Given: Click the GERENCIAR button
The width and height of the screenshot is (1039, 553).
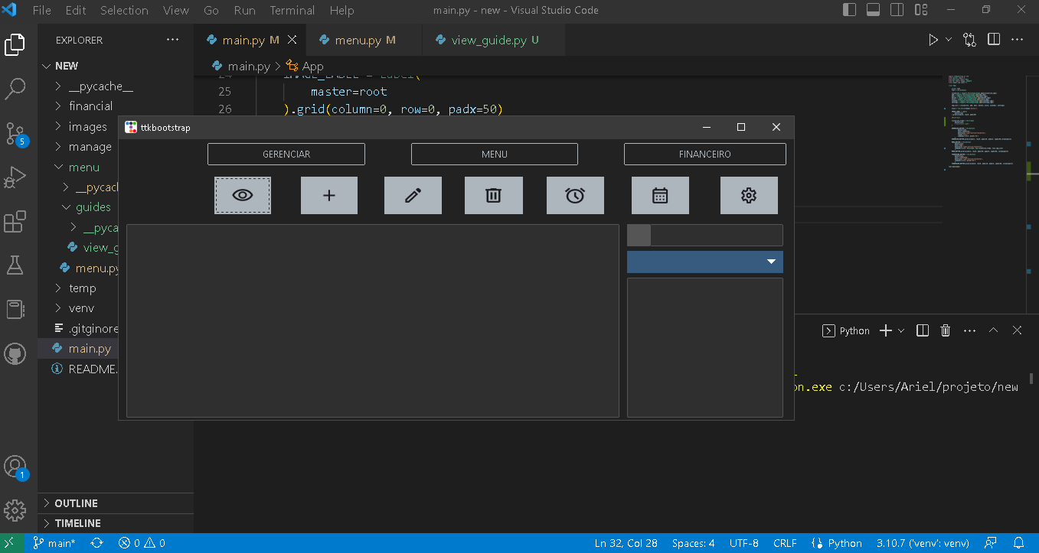Looking at the screenshot, I should 286,154.
